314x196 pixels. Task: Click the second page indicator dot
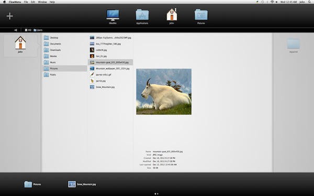click(158, 193)
